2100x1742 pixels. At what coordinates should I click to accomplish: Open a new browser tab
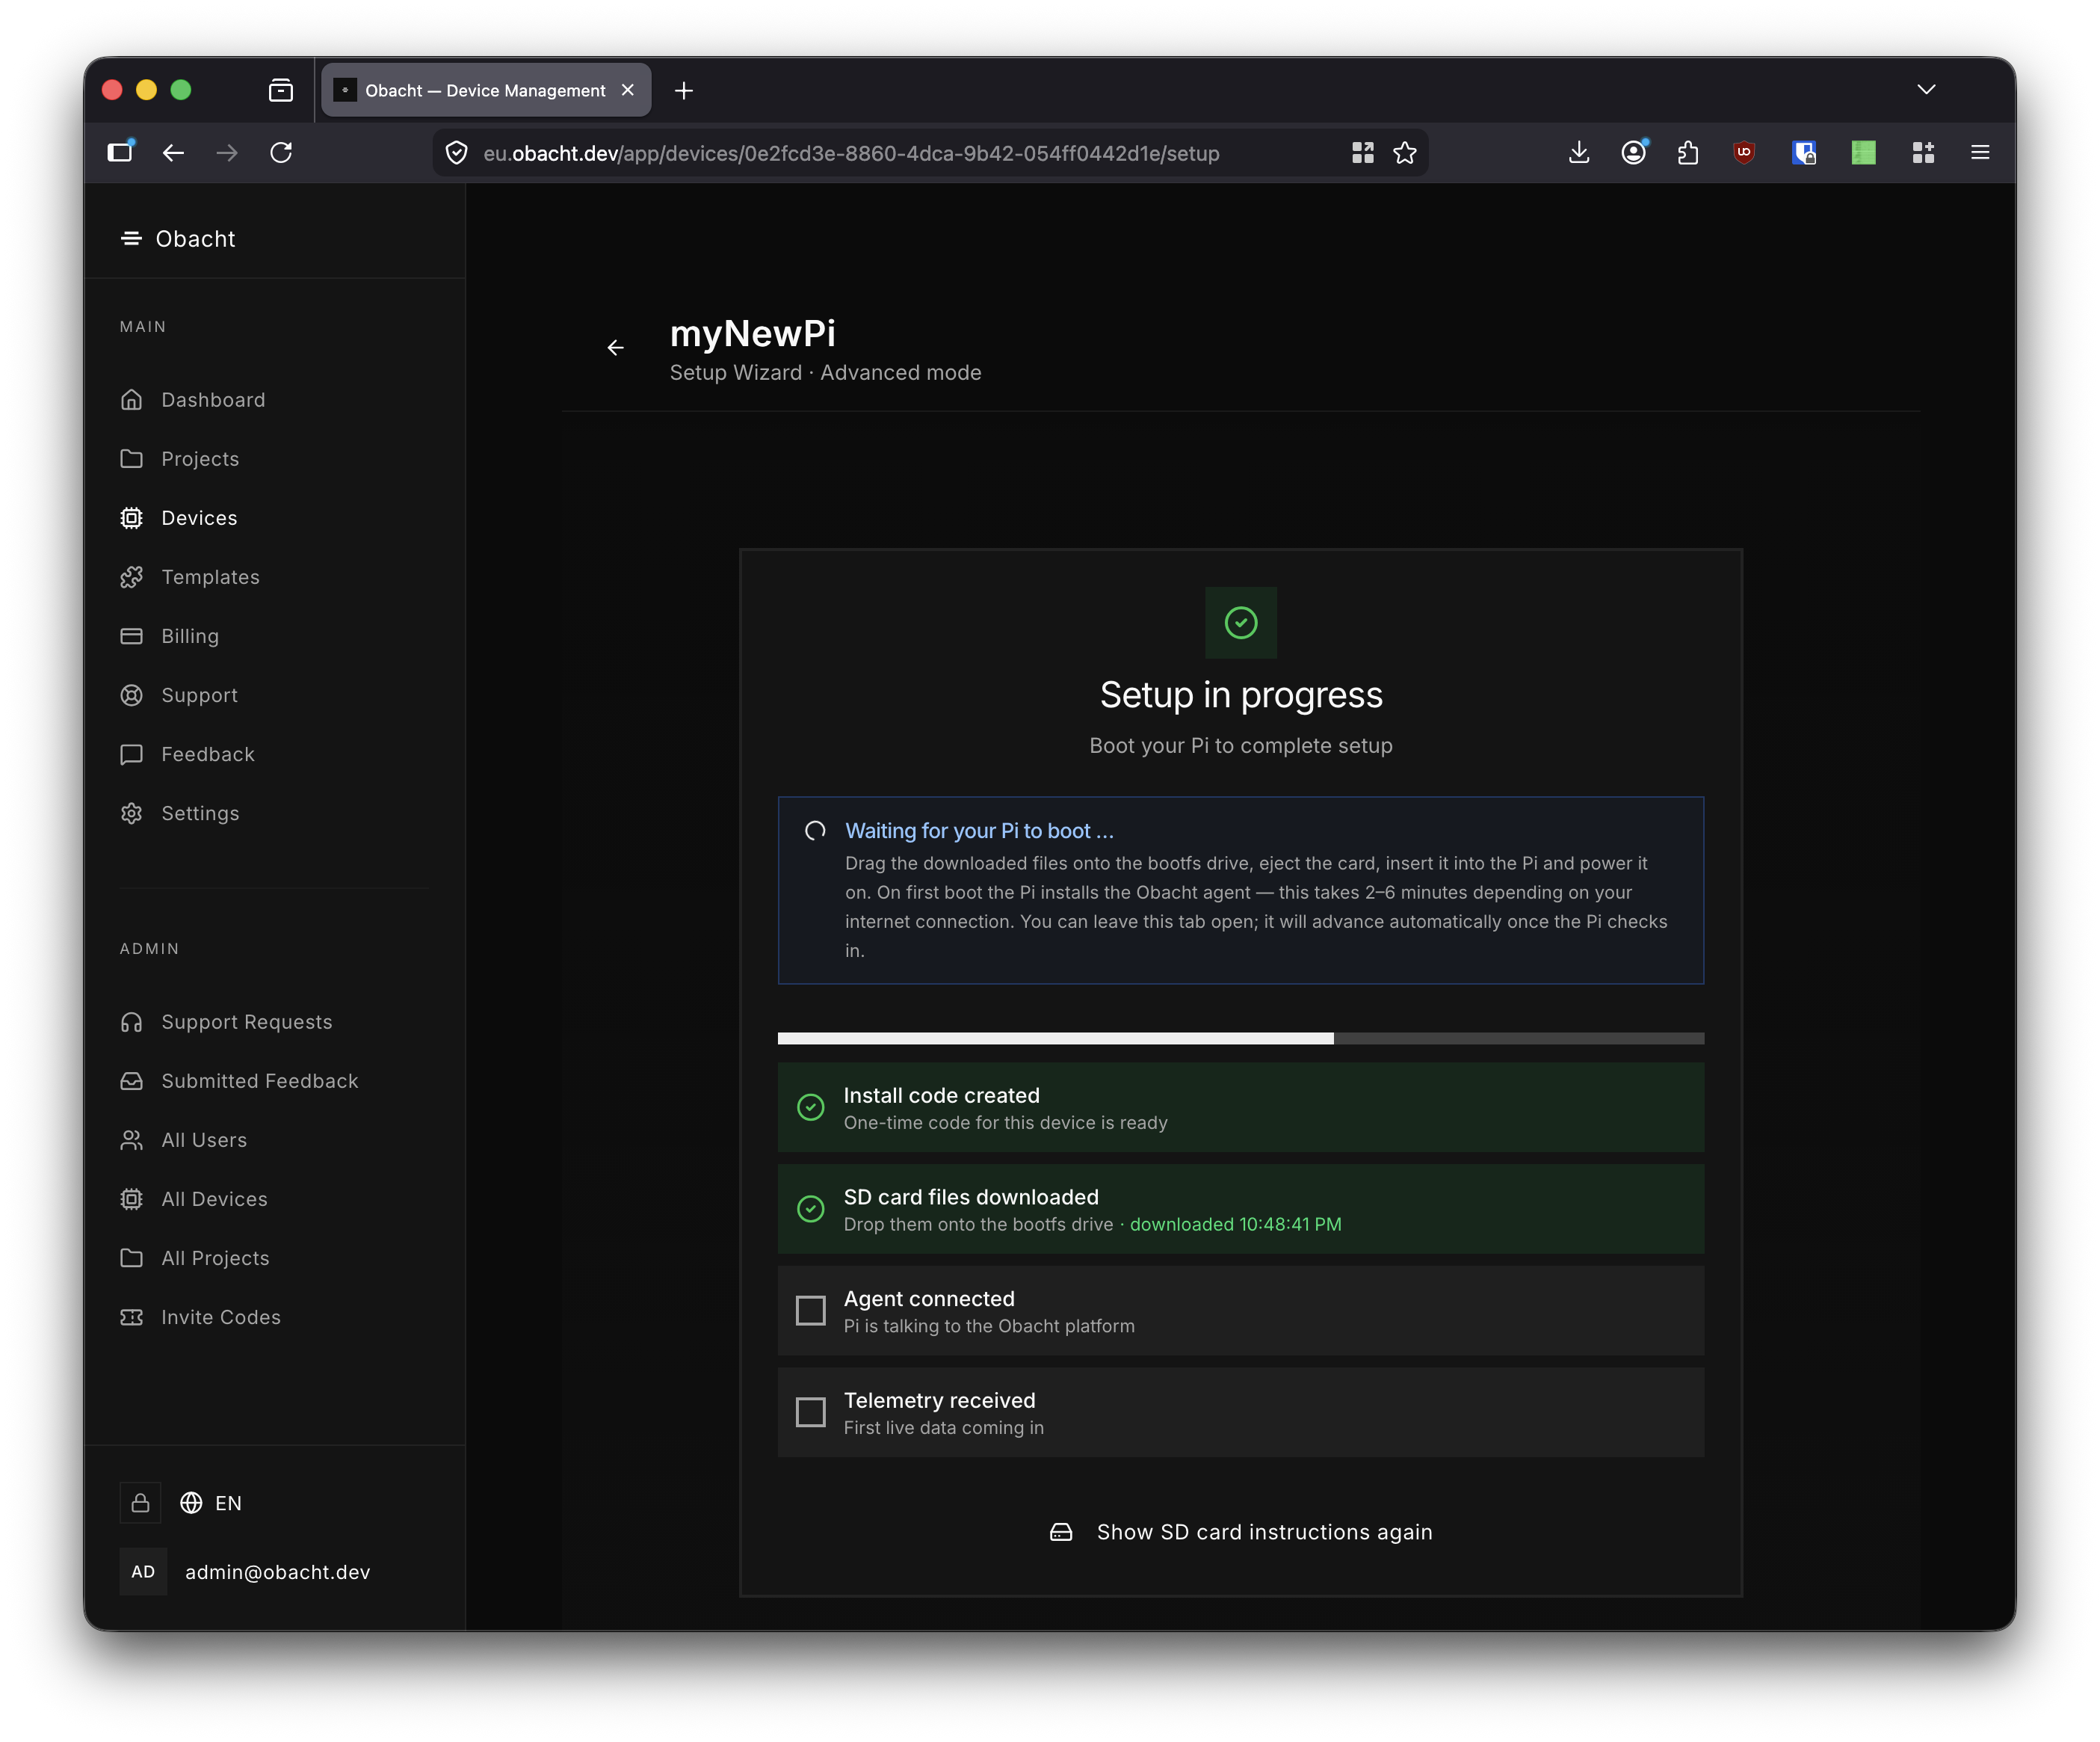(x=684, y=91)
